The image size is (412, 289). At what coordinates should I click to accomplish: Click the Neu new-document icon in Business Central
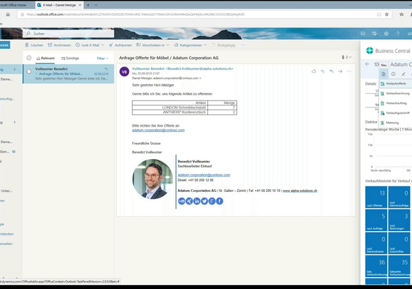pos(383,74)
